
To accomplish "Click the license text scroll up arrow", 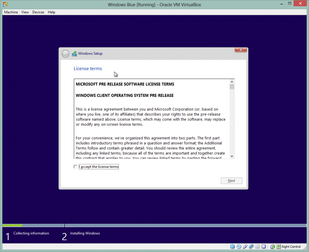I will (x=232, y=81).
